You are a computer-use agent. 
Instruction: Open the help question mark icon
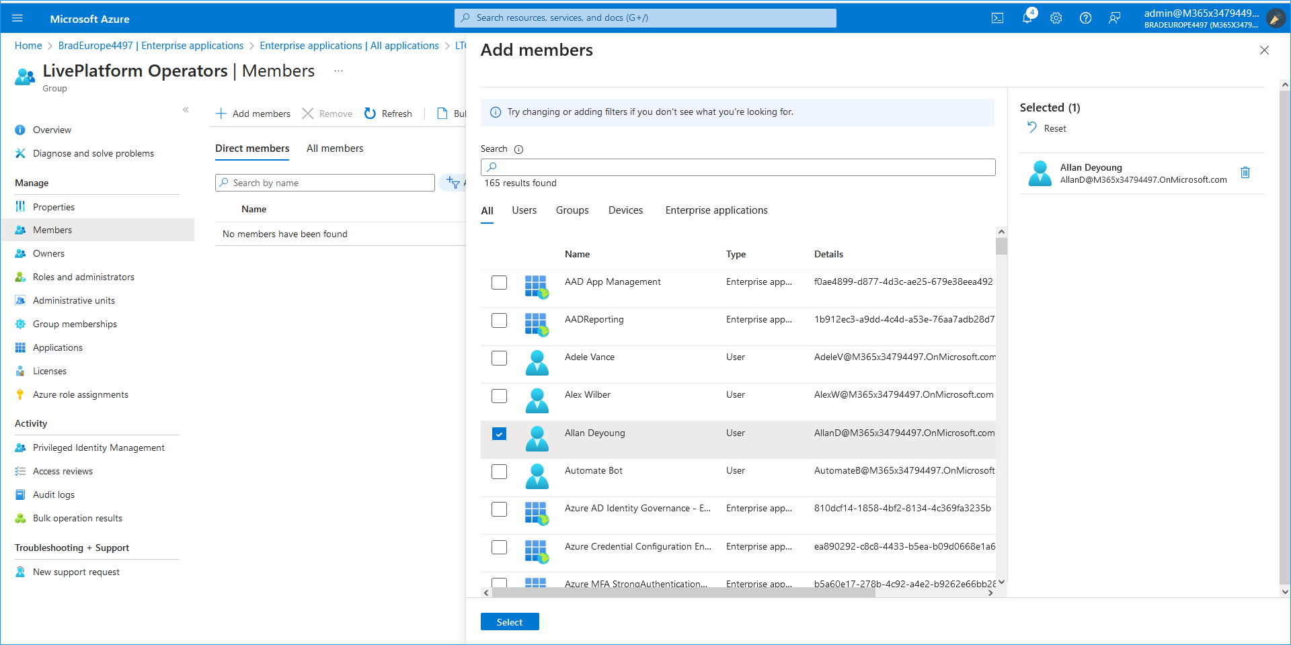point(1085,18)
